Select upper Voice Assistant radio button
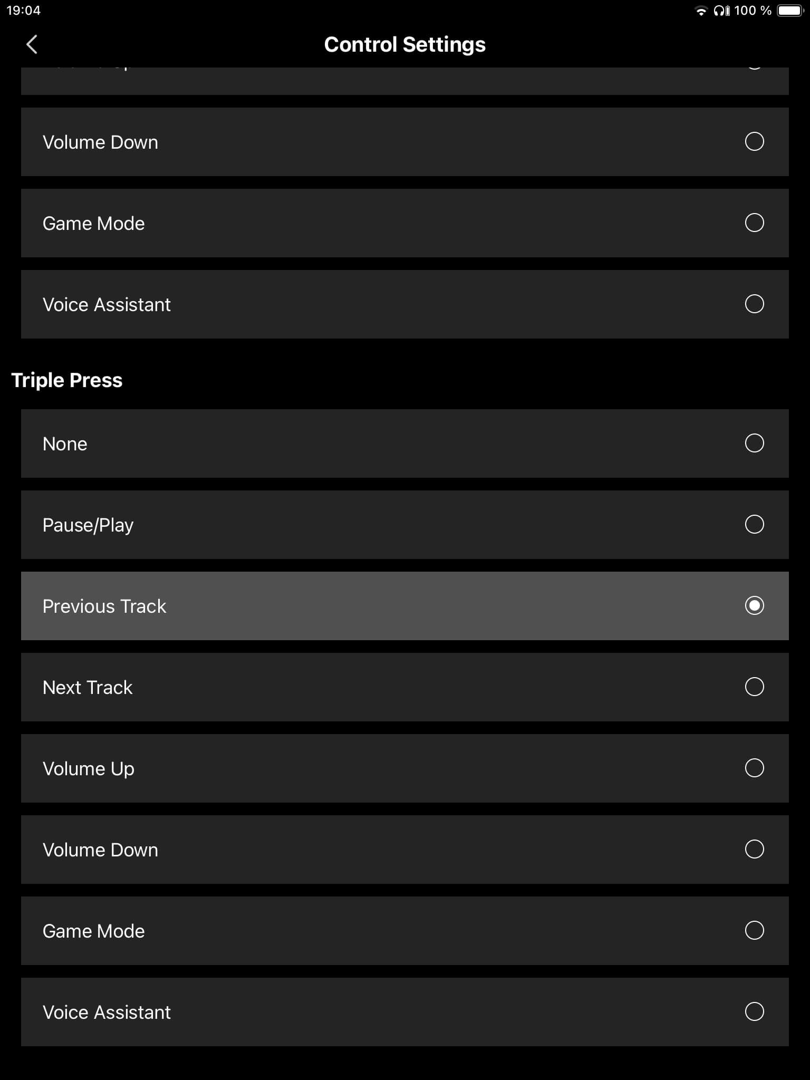Screen dimensions: 810x1080 tap(754, 304)
